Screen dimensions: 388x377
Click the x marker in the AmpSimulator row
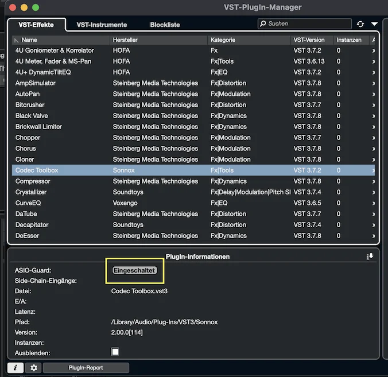click(x=374, y=83)
